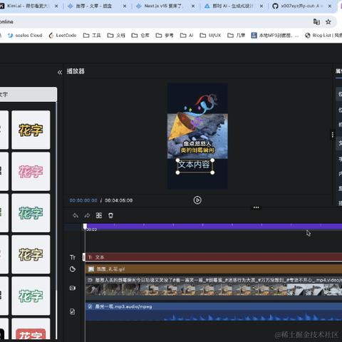The image size is (342, 342).
Task: Undo the last timeline edit
Action: click(x=76, y=216)
